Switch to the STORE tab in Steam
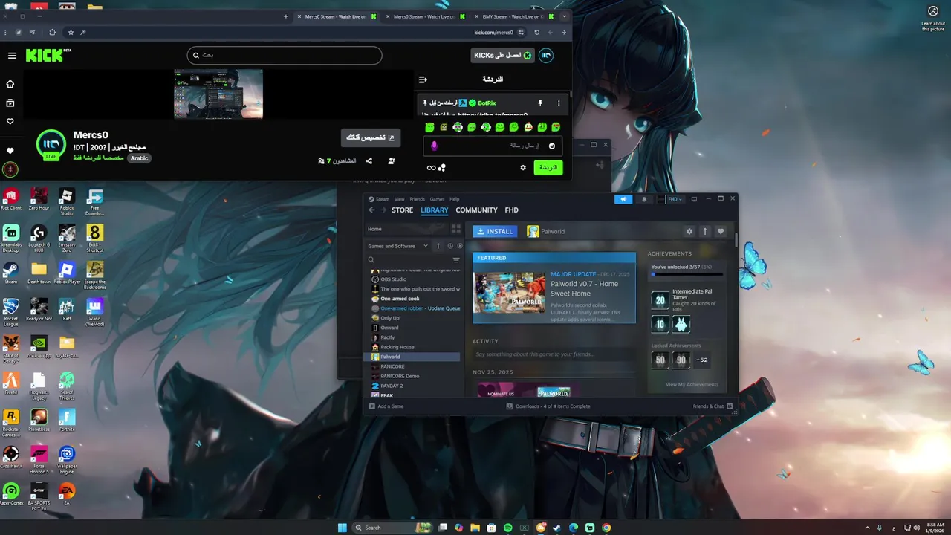Image resolution: width=951 pixels, height=535 pixels. coord(402,210)
